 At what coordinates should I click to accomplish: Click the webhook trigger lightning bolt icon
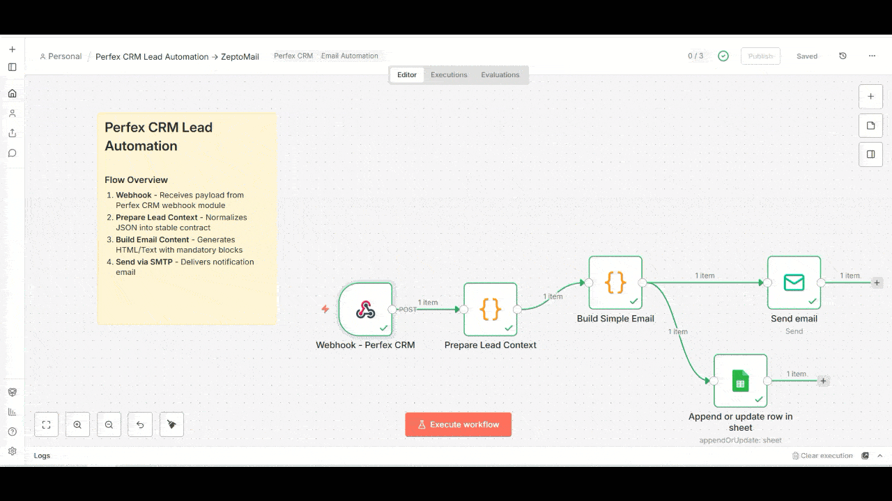point(325,309)
